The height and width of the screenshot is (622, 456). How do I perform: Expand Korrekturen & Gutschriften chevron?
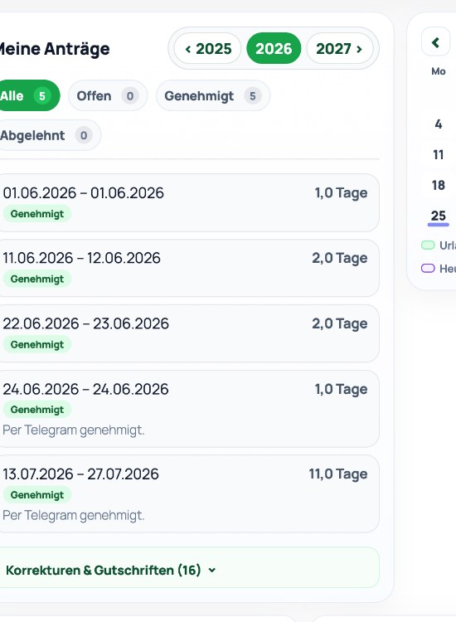(x=212, y=570)
